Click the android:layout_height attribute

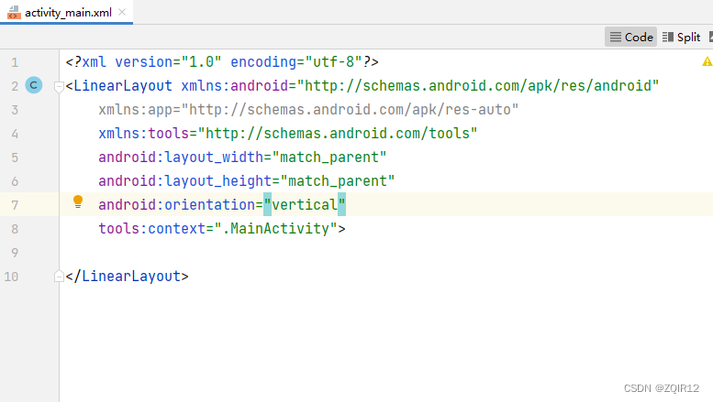[185, 180]
